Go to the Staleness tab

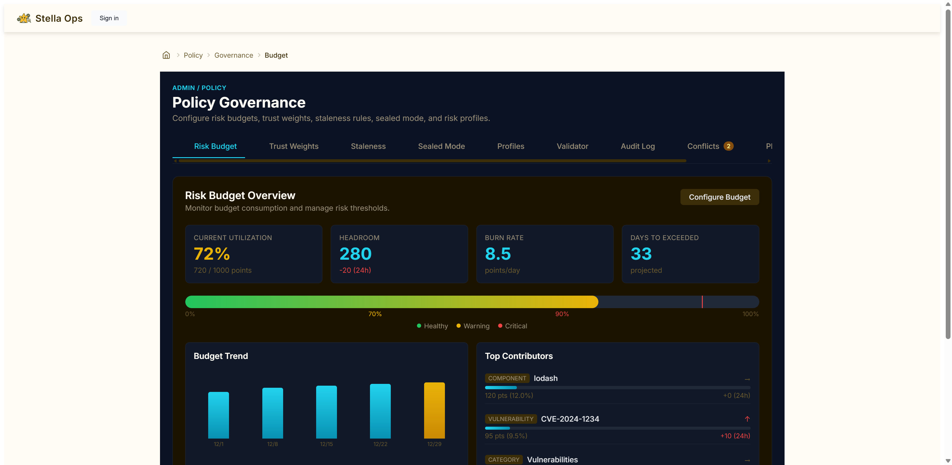pyautogui.click(x=368, y=146)
